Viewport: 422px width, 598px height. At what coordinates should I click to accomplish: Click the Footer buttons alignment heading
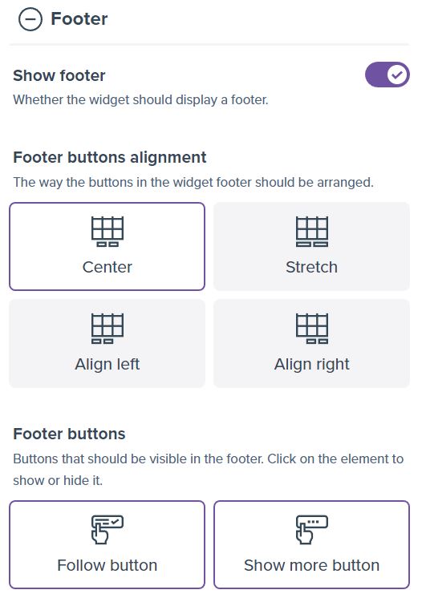pyautogui.click(x=110, y=157)
